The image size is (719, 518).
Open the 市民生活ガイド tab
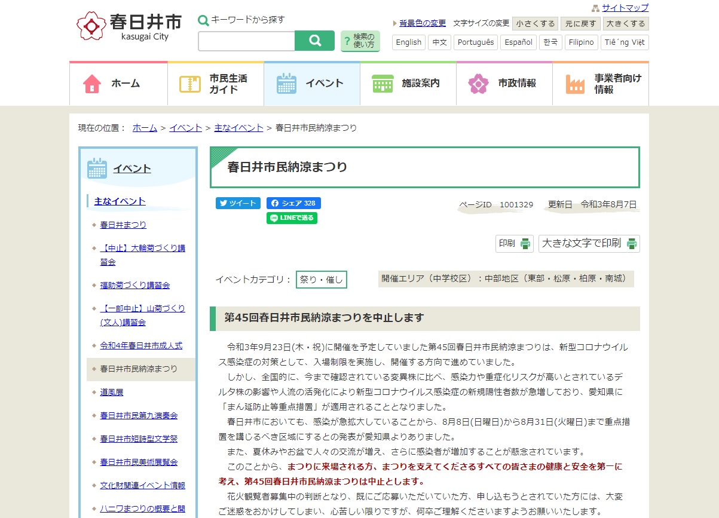216,84
